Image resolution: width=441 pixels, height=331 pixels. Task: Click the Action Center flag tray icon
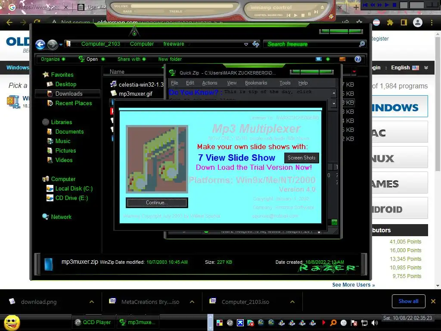pos(354,323)
